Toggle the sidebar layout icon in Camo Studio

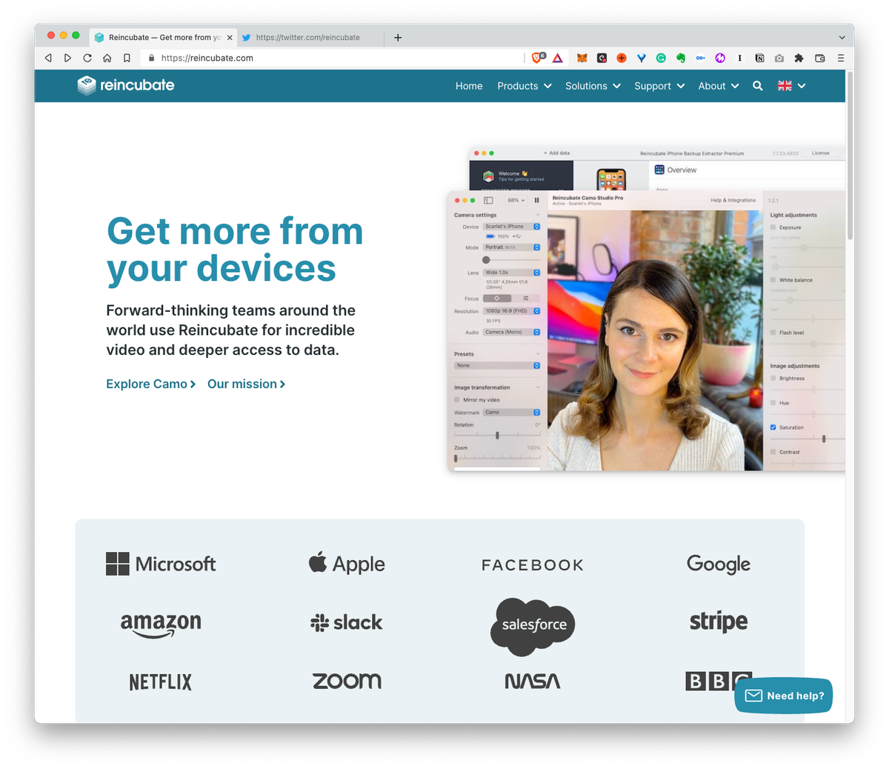pyautogui.click(x=487, y=201)
